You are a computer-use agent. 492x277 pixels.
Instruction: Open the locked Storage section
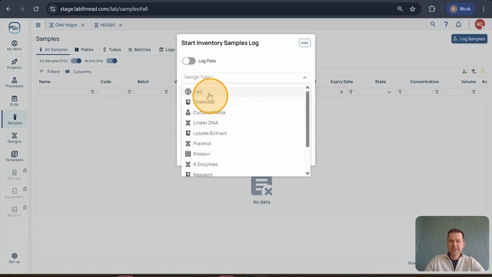pyautogui.click(x=14, y=175)
